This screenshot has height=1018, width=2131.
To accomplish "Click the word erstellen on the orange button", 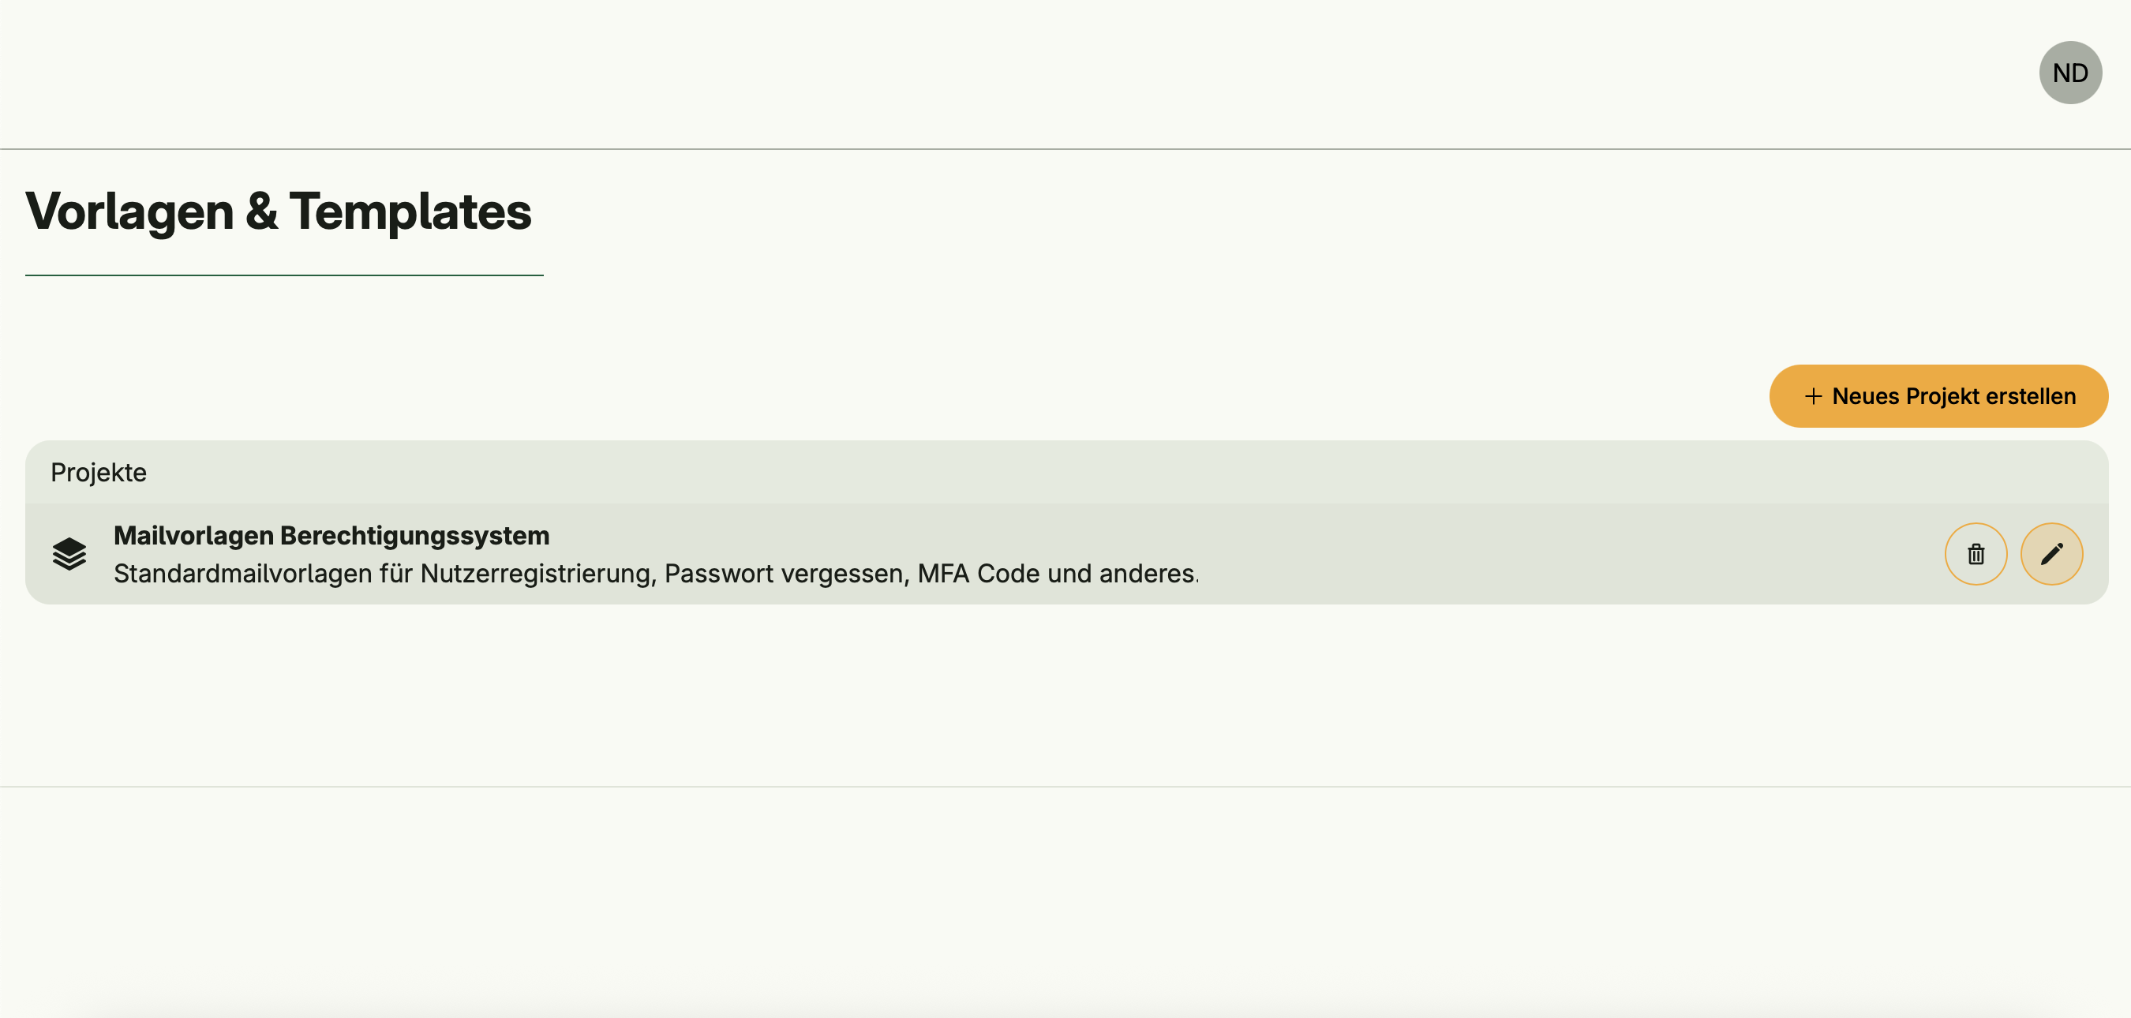I will coord(2030,396).
